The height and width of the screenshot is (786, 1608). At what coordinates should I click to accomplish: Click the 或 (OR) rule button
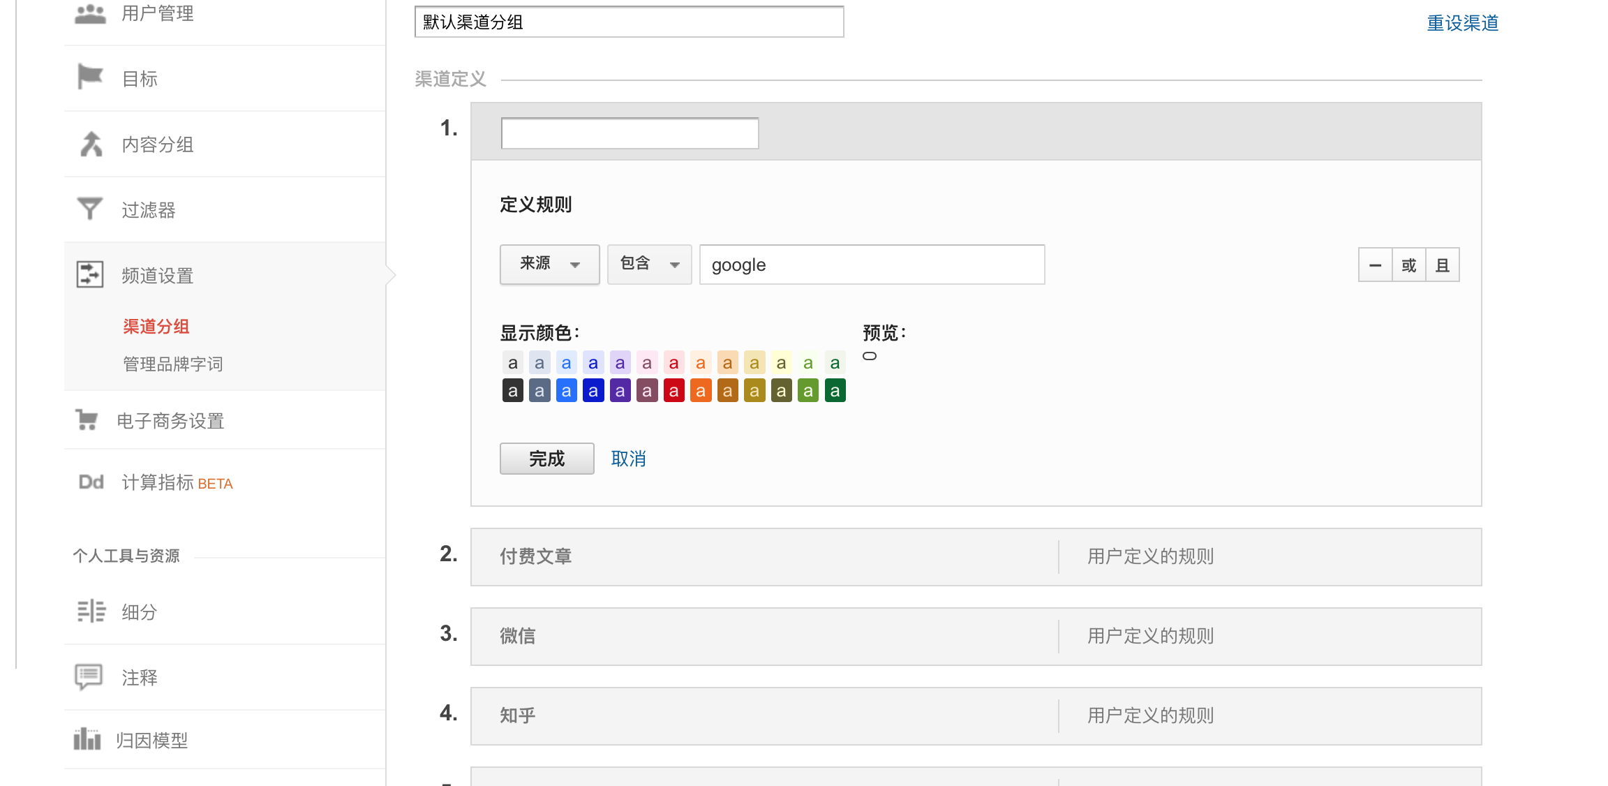[1408, 265]
